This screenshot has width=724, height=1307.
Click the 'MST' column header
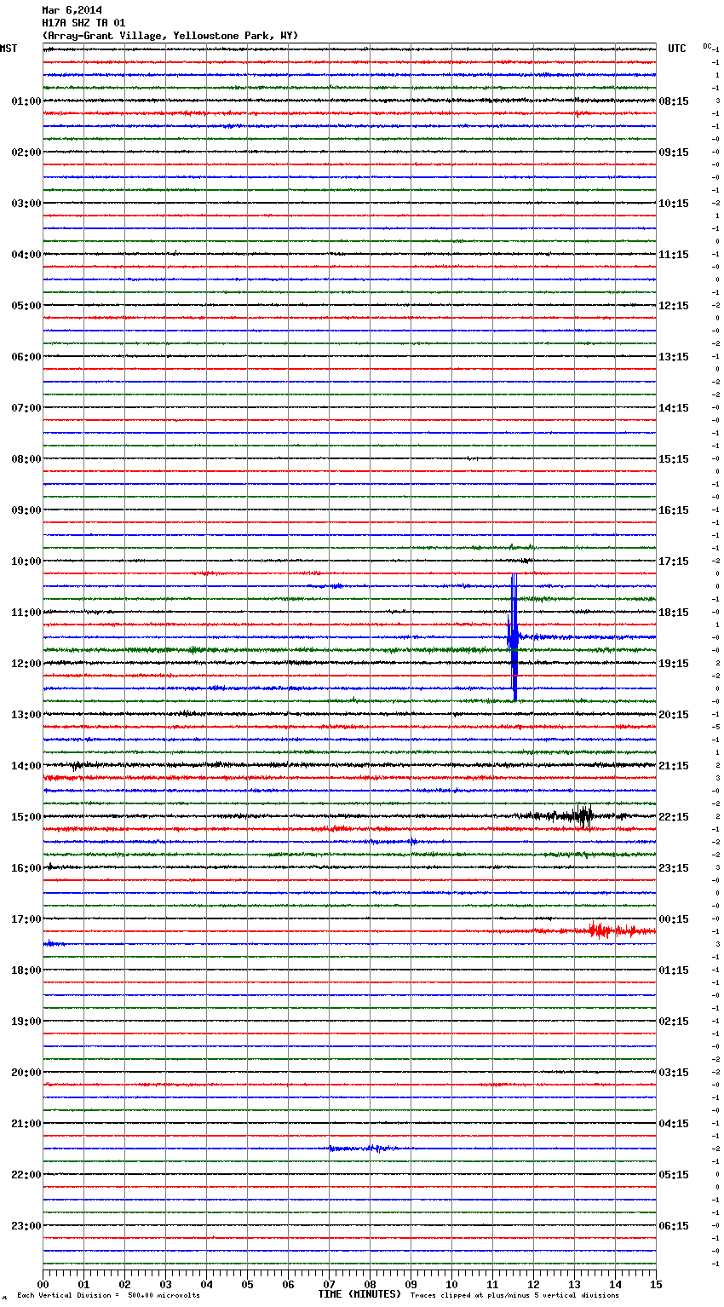coord(9,49)
